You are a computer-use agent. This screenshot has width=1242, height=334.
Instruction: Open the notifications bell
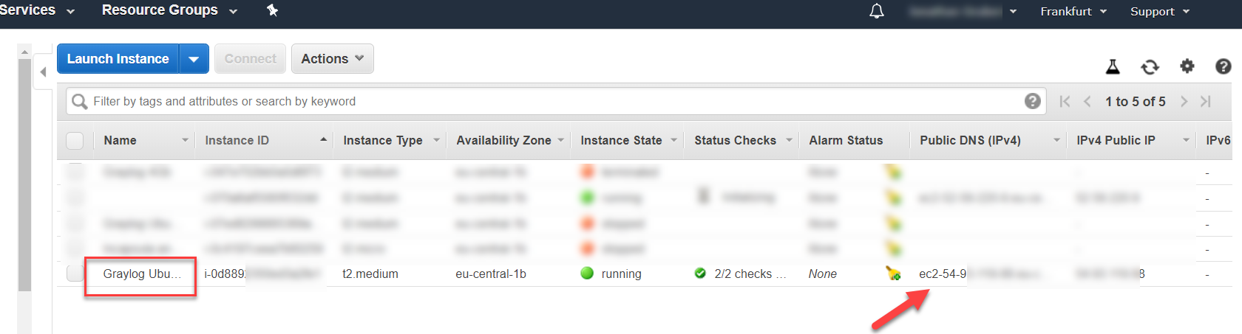click(x=877, y=11)
